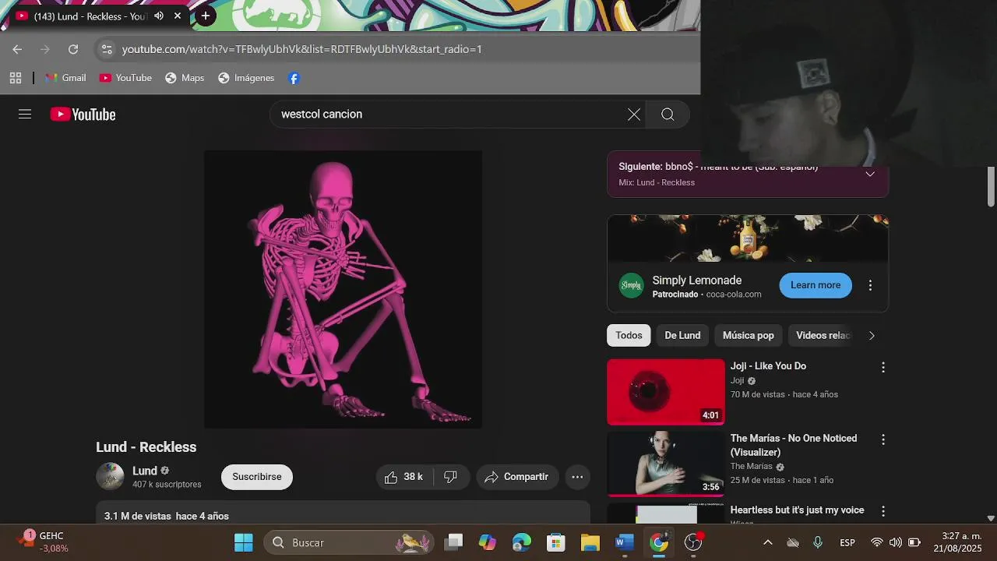Go back with browser back arrow
997x561 pixels.
coord(17,49)
